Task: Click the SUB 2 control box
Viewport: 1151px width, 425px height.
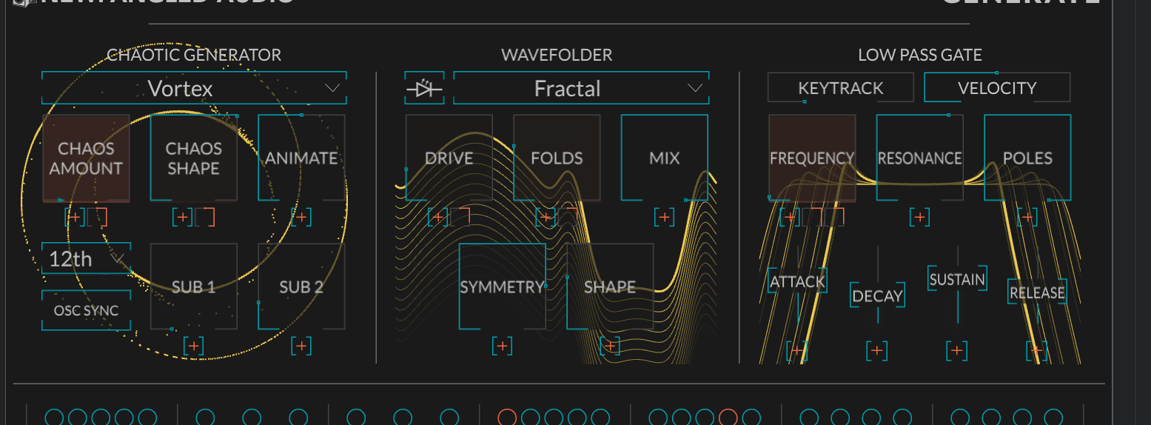Action: click(x=301, y=287)
